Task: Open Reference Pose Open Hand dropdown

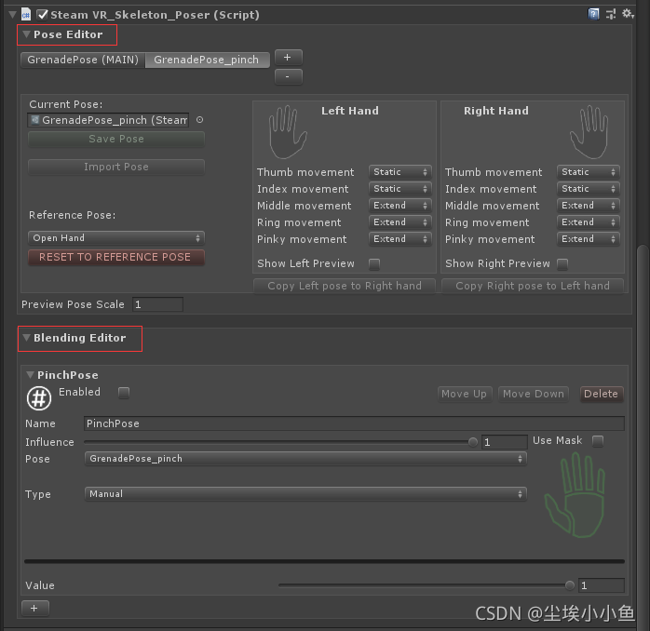Action: pyautogui.click(x=116, y=238)
